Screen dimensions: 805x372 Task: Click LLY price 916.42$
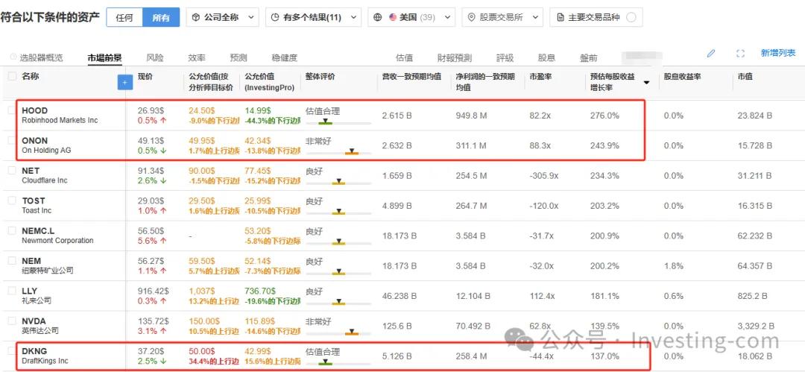pos(154,291)
